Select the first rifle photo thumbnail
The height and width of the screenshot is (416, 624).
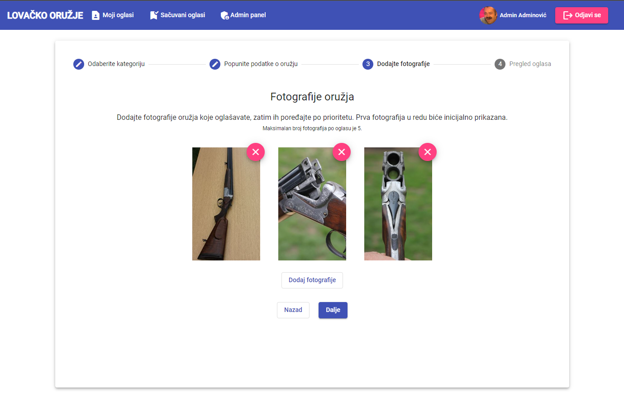226,208
